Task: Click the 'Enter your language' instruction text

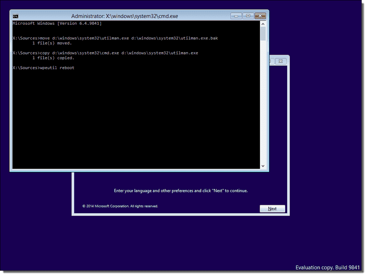Action: [181, 191]
